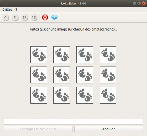The image size is (147, 136).
Task: Select the bottom-left footprint image slot
Action: coord(39,95)
